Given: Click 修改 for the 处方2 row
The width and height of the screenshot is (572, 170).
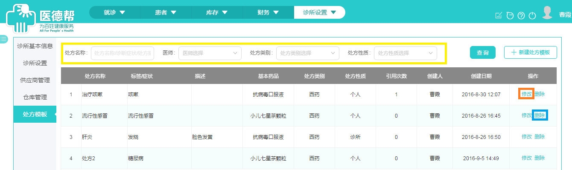Looking at the screenshot, I should pos(527,158).
